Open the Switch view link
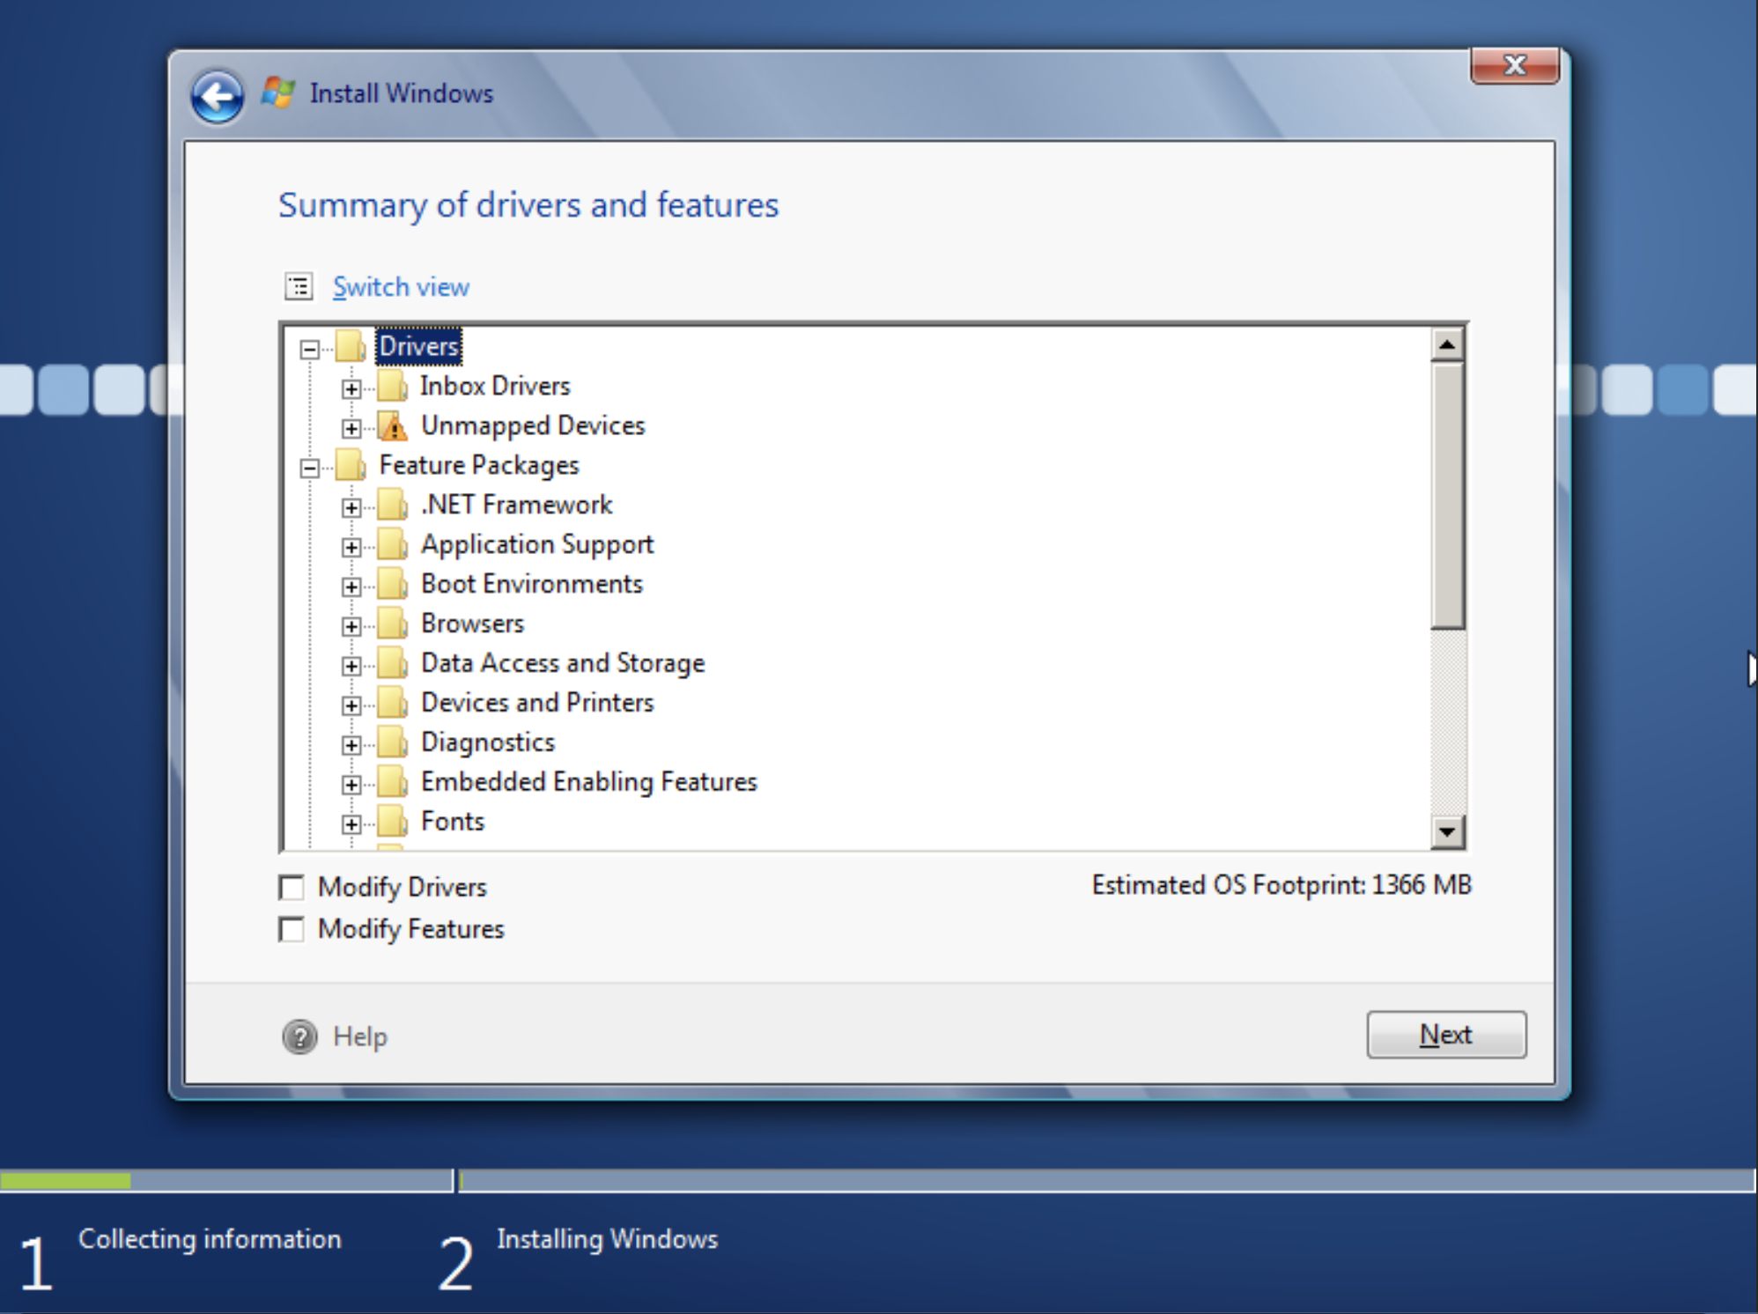Image resolution: width=1758 pixels, height=1314 pixels. 401,287
